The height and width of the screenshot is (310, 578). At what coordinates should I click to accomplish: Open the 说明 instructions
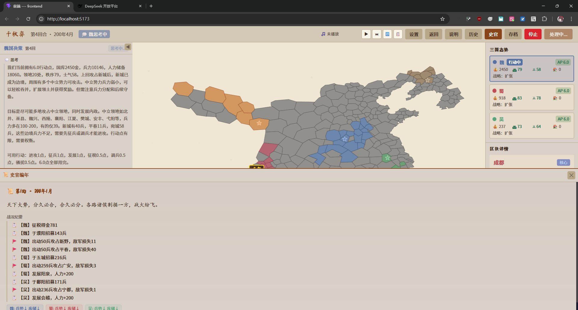point(453,34)
